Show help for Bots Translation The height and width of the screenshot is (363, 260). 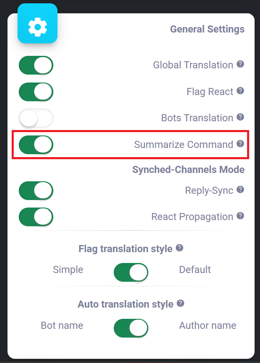click(x=240, y=117)
